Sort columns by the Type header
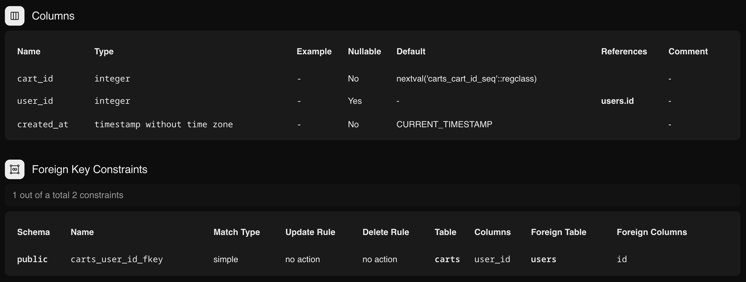This screenshot has height=282, width=746. [104, 51]
